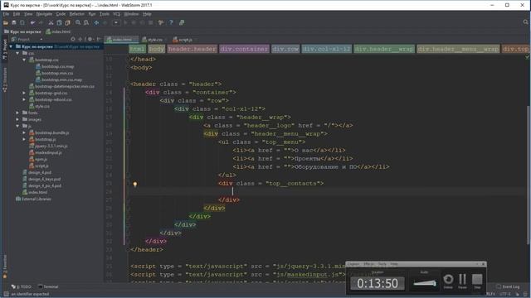Image resolution: width=531 pixels, height=298 pixels.
Task: Expand the fonts folder
Action: (17, 113)
